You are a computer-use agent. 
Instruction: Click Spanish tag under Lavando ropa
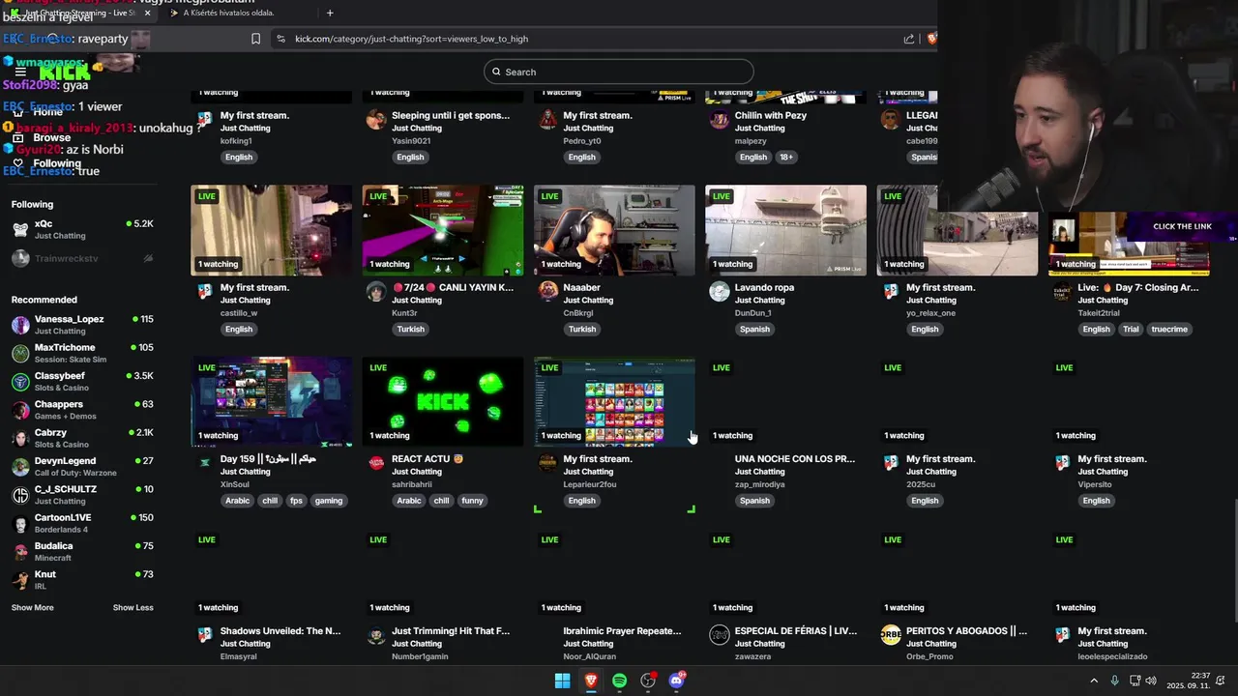pos(754,329)
